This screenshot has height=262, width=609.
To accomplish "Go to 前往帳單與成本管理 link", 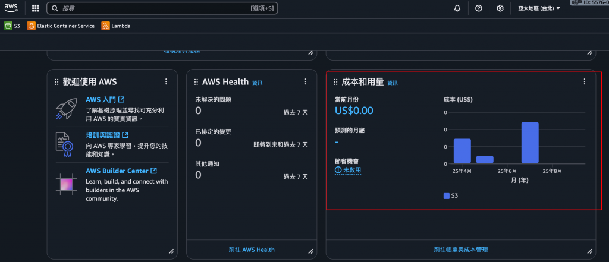I will (461, 250).
